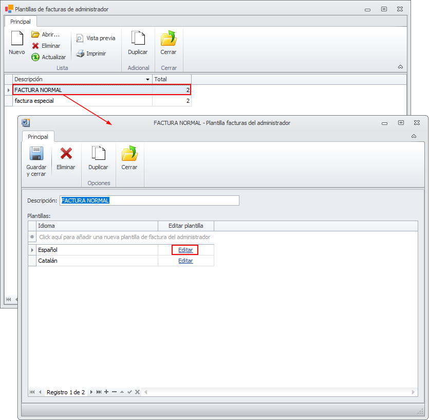This screenshot has width=429, height=420.
Task: Go to previous record in Plantillas navigator
Action: (x=40, y=392)
